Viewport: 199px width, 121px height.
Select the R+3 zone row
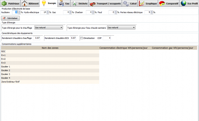[50, 63]
